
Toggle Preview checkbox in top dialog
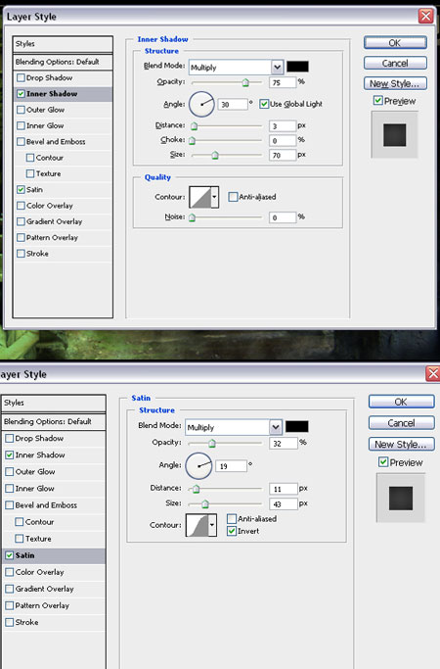tap(377, 101)
